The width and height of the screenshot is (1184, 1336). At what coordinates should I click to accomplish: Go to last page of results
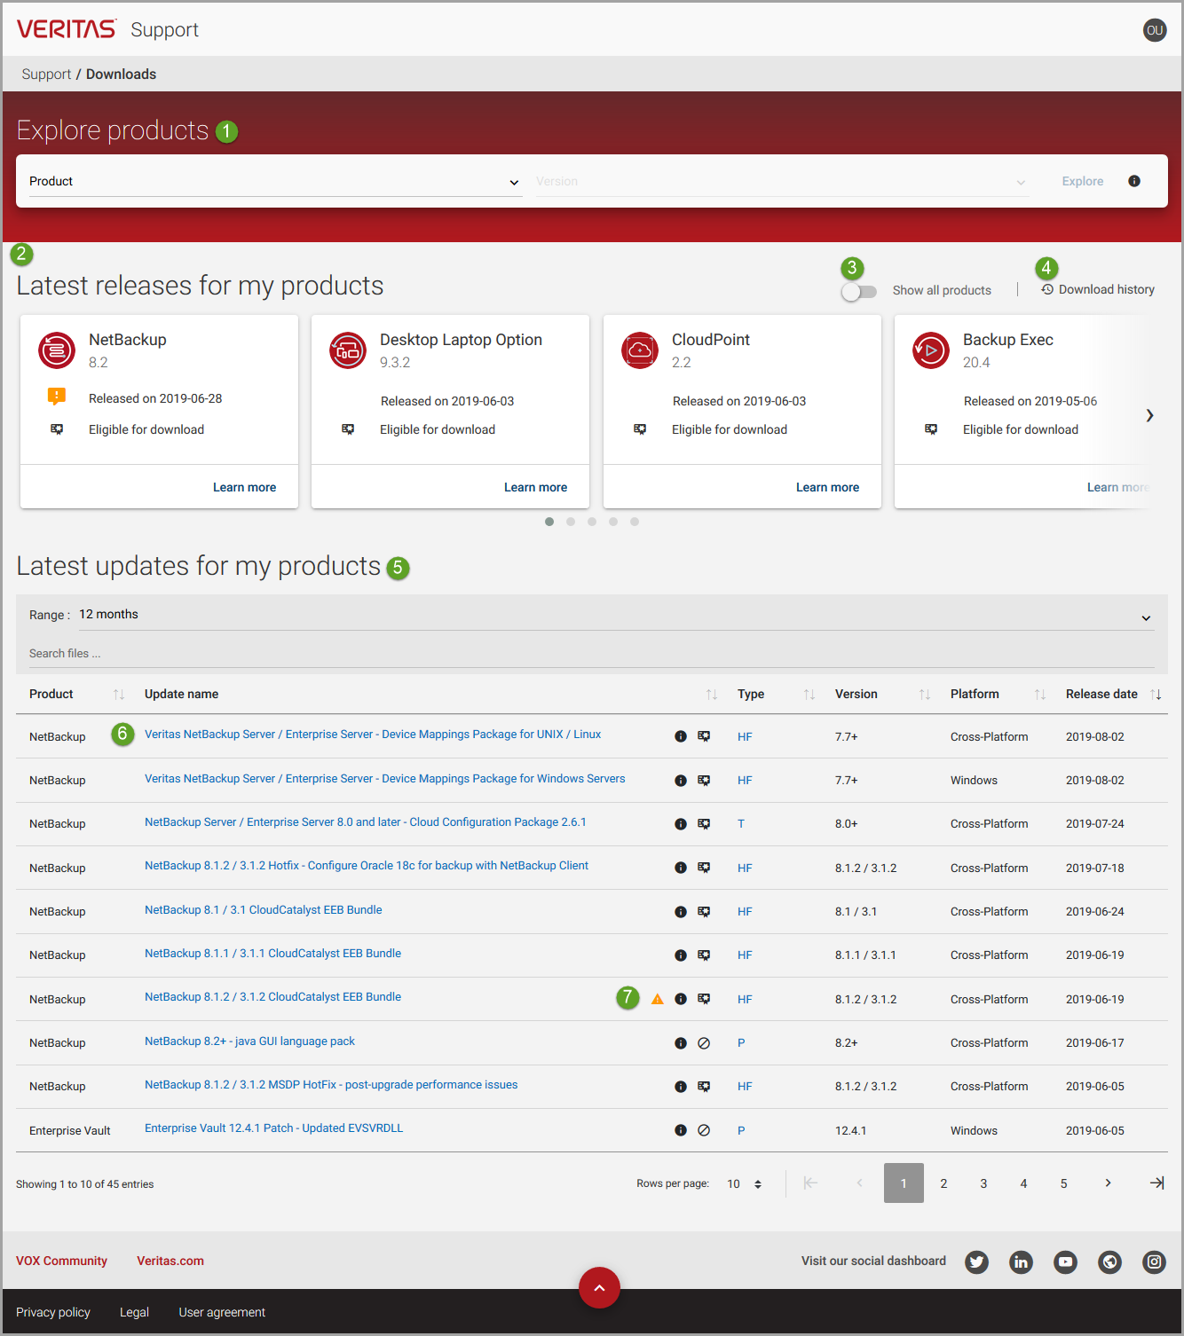pos(1157,1183)
